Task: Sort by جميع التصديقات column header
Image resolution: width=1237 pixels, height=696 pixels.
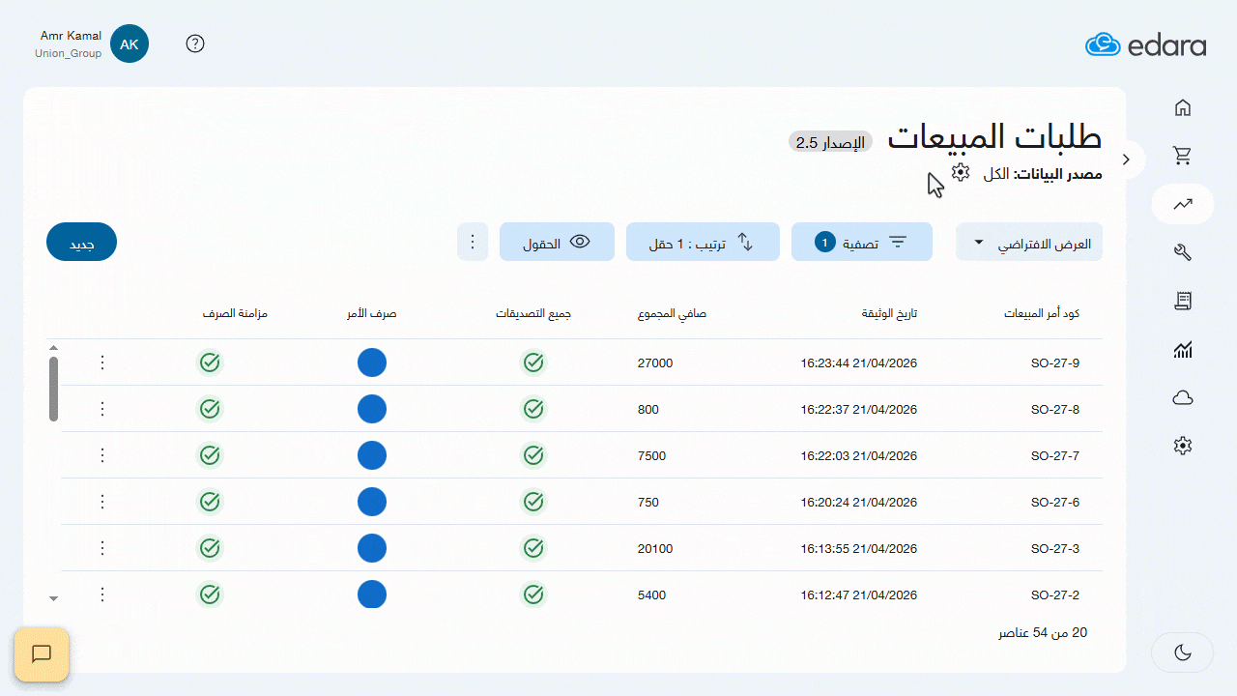Action: point(533,314)
